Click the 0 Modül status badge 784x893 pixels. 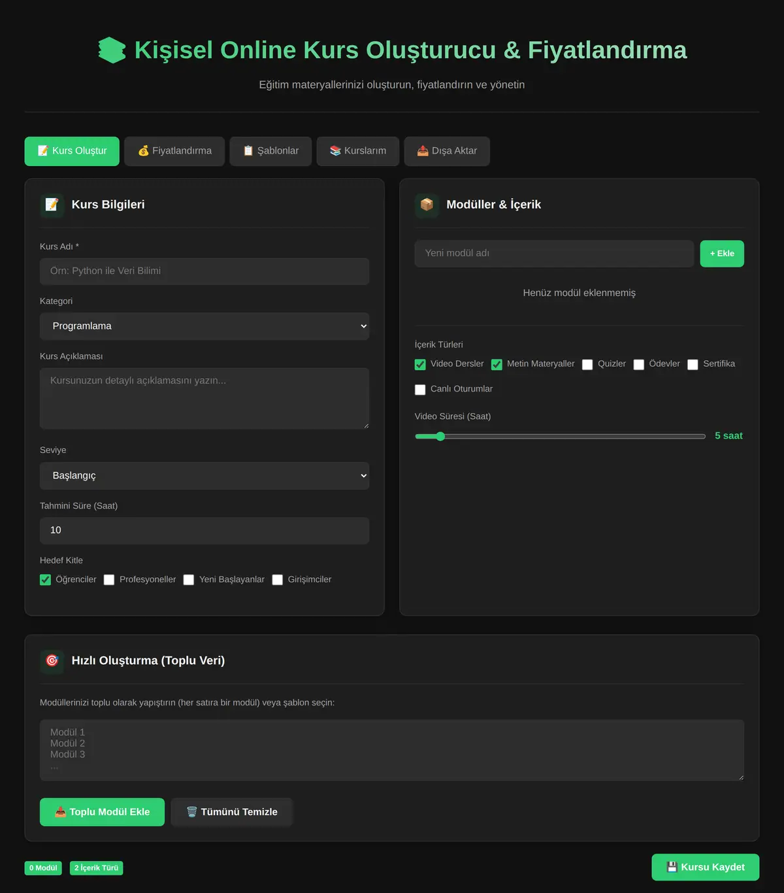tap(43, 868)
